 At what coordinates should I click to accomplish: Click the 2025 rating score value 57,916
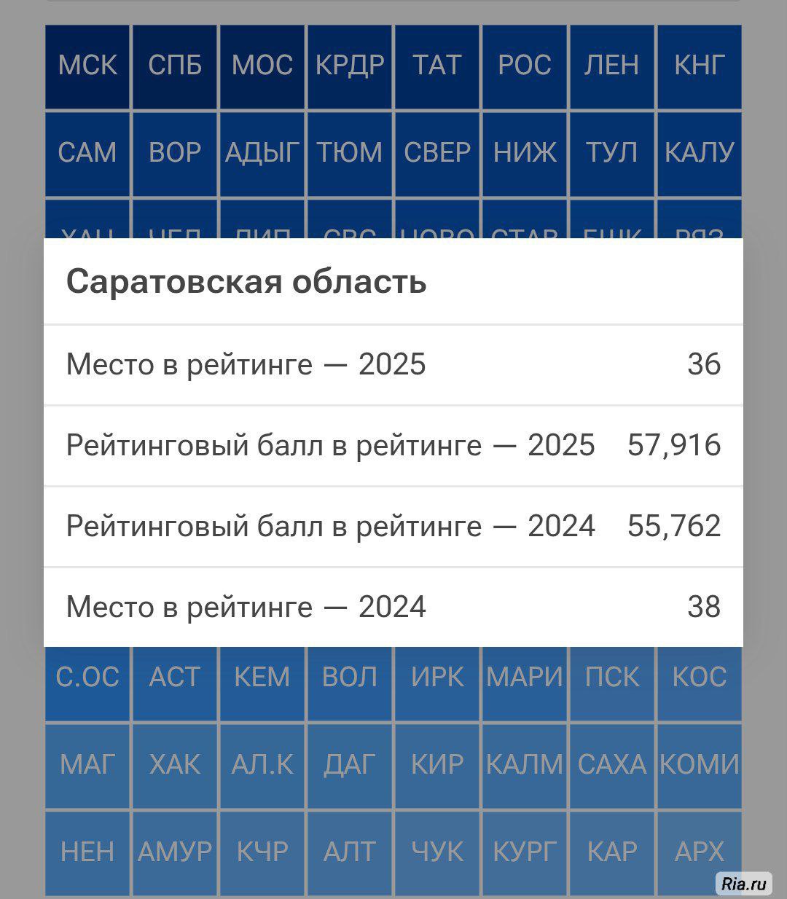[x=674, y=445]
